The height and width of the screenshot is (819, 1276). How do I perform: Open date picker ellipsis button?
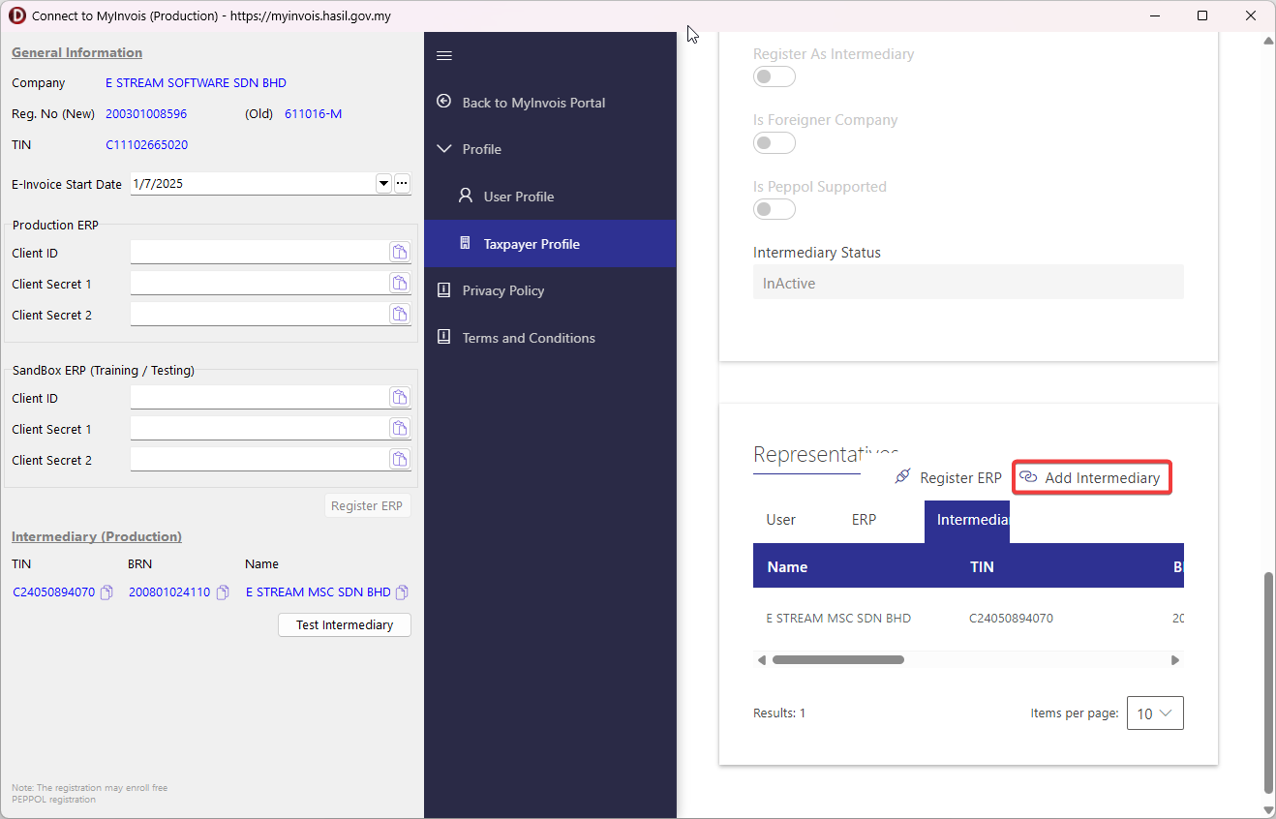click(403, 183)
